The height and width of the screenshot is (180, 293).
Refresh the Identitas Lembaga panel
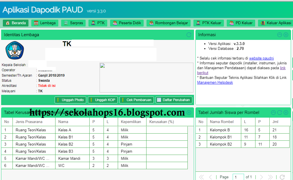(189, 34)
